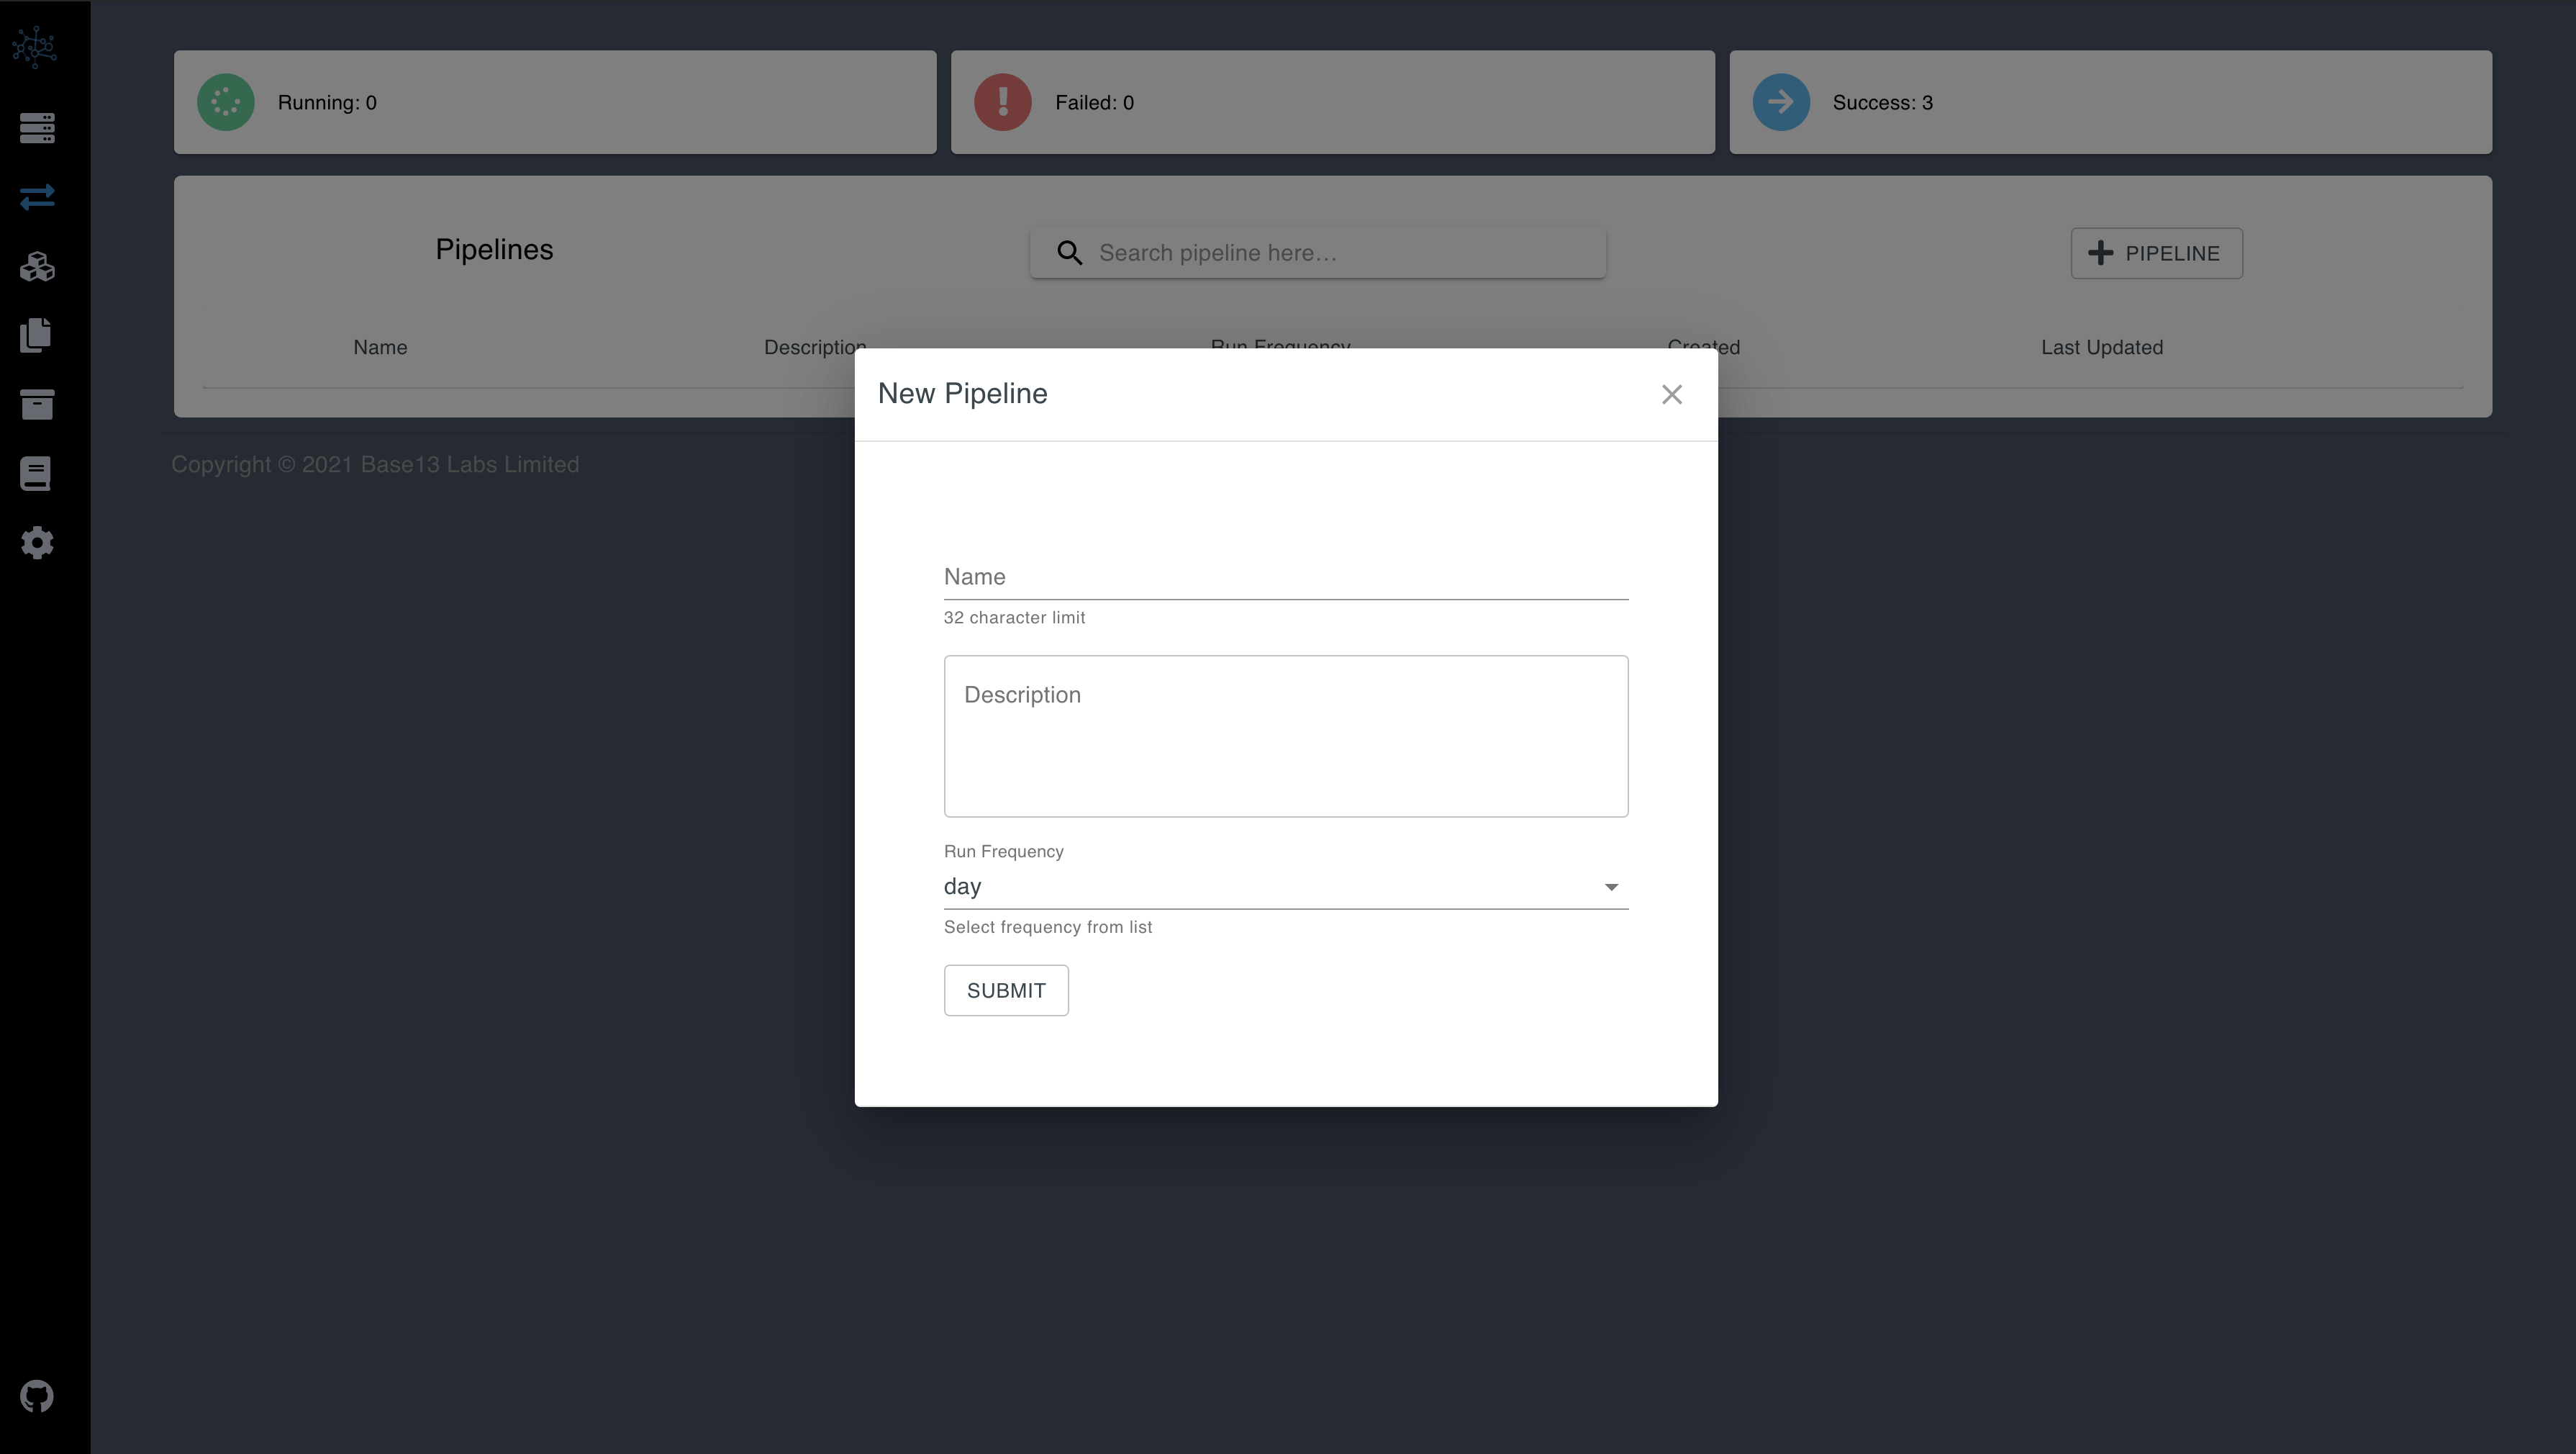
Task: Click the Select frequency from list hint
Action: tap(1047, 928)
